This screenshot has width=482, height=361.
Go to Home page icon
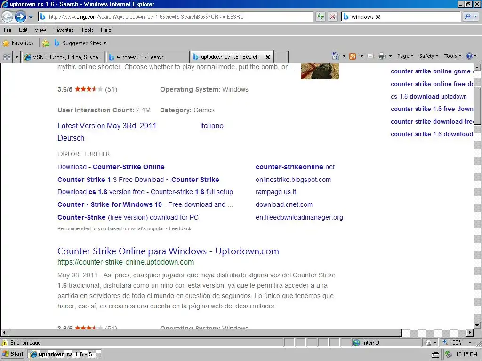(x=335, y=56)
